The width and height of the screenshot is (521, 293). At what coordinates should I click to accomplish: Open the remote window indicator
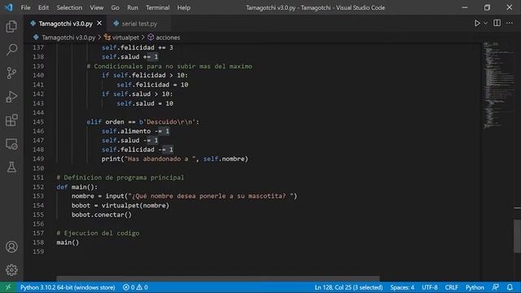8,287
